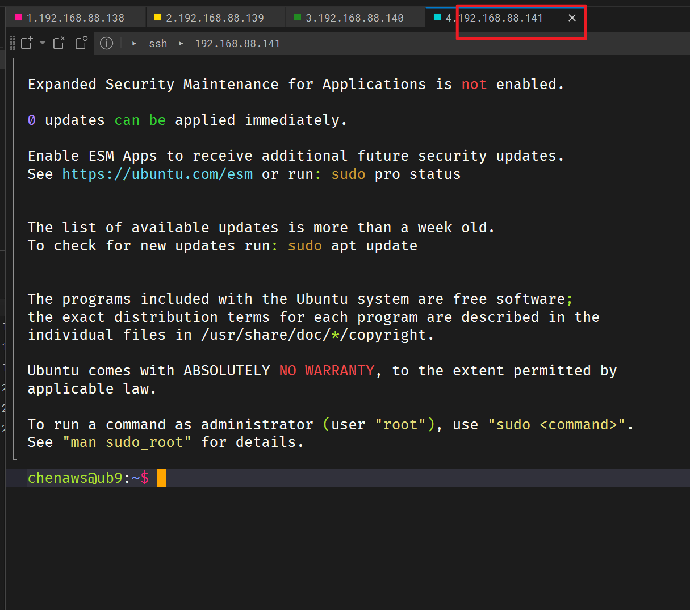The height and width of the screenshot is (610, 690).
Task: Open the dropdown arrow beside the new tab icon
Action: coord(43,43)
